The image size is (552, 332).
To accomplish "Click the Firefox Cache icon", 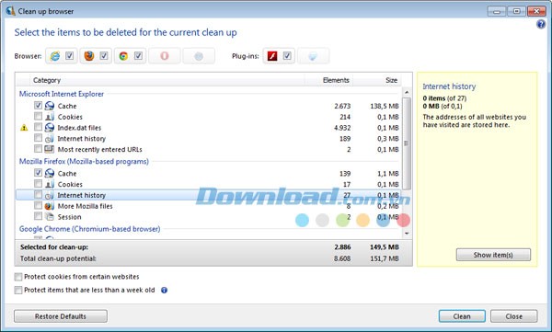I will point(50,173).
